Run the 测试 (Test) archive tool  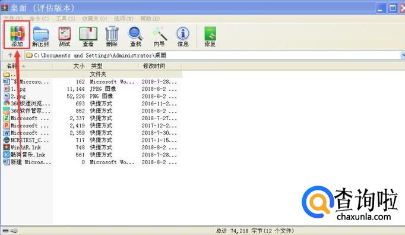(x=64, y=36)
